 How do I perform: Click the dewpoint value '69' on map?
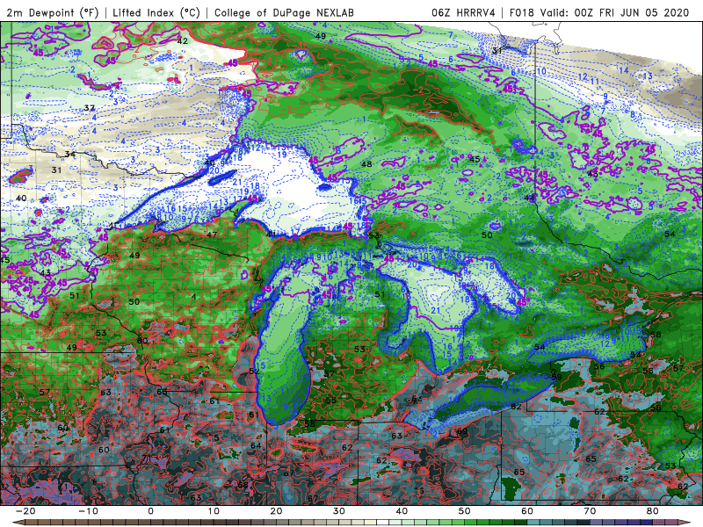[462, 431]
